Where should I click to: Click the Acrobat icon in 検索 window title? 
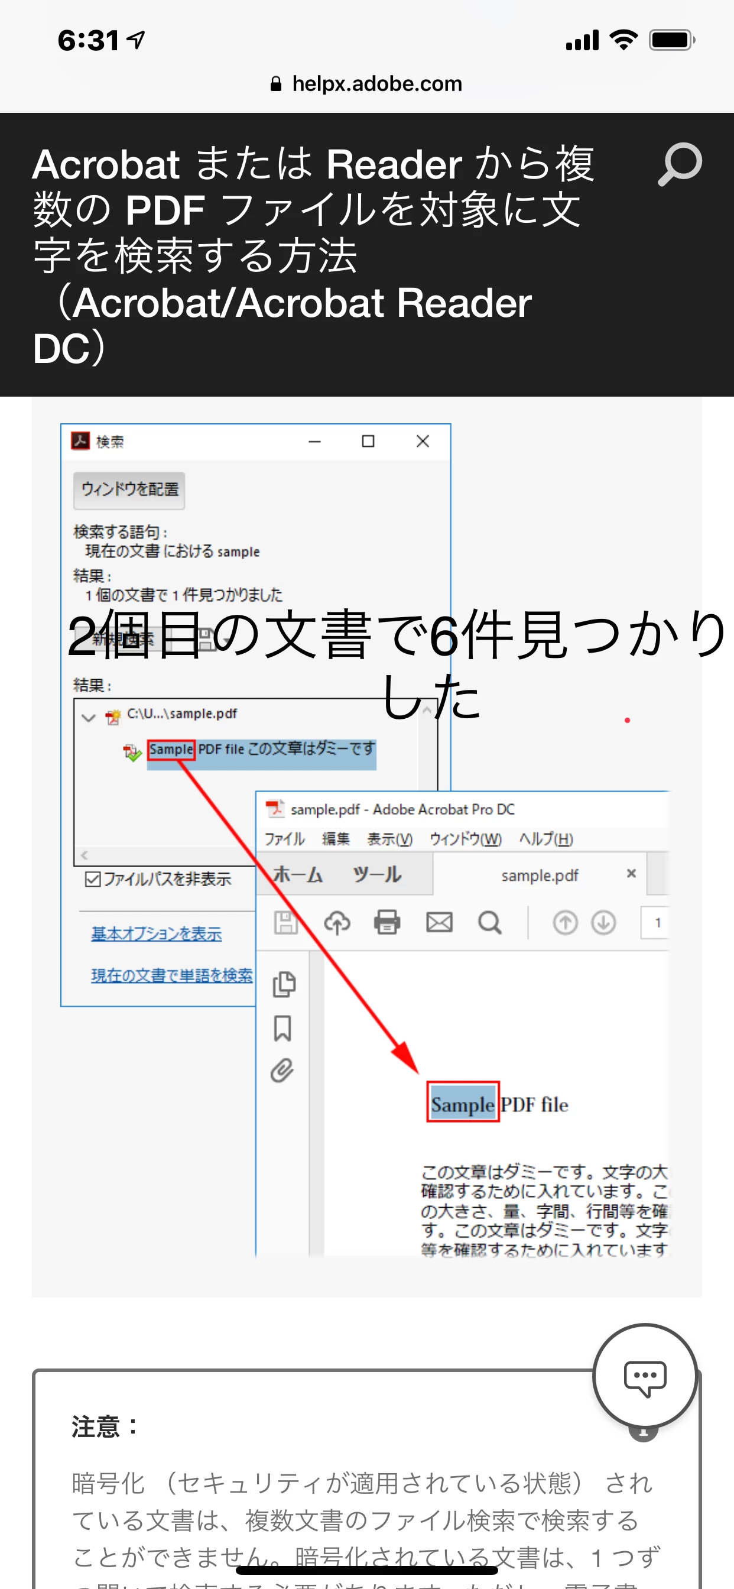click(80, 441)
